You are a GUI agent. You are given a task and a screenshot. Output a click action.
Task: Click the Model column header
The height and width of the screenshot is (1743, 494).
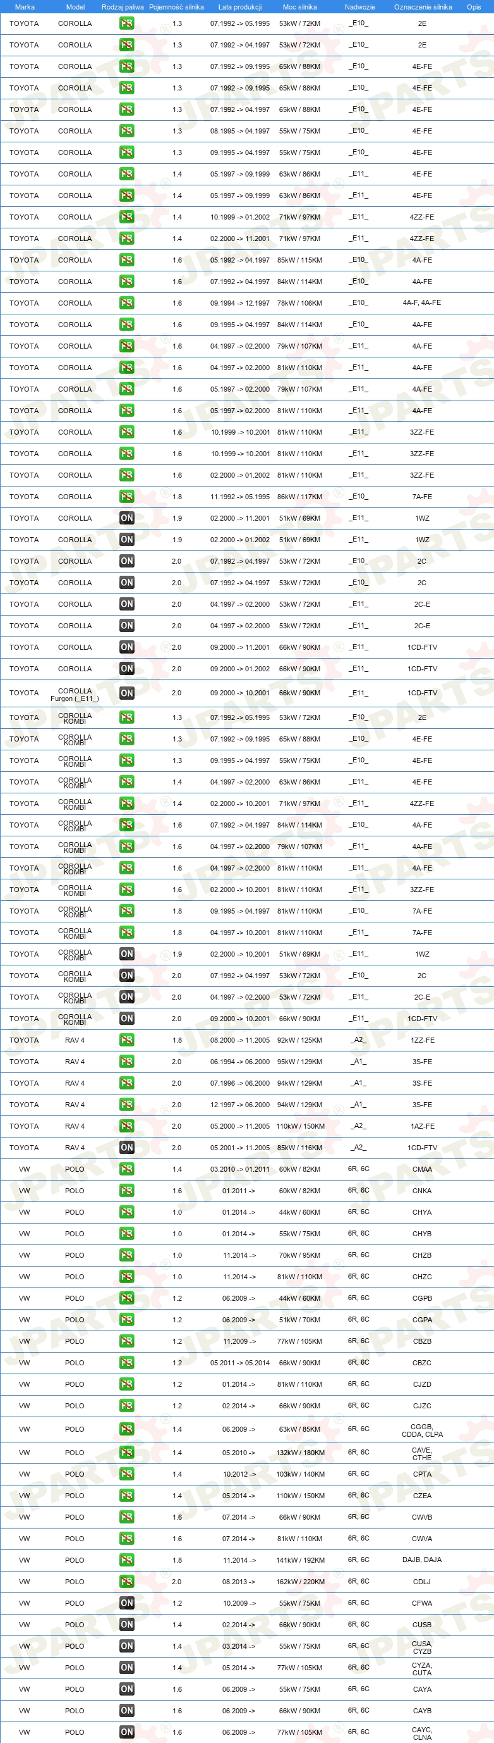[x=75, y=7]
